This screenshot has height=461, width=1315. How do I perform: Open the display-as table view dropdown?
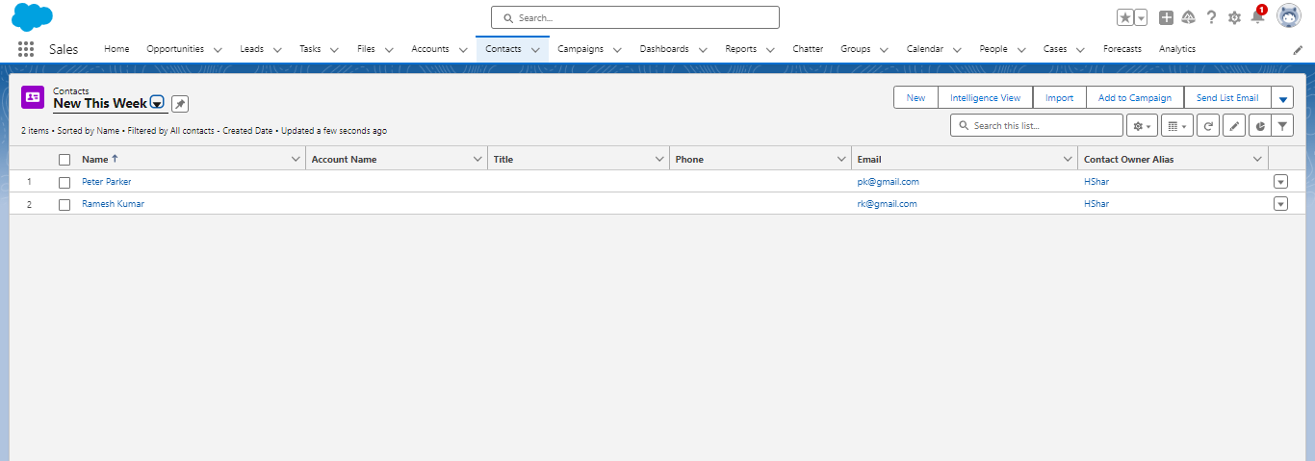(1176, 126)
